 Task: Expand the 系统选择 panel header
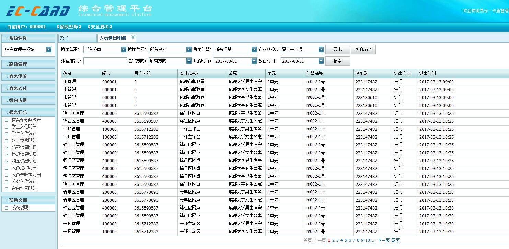click(28, 38)
